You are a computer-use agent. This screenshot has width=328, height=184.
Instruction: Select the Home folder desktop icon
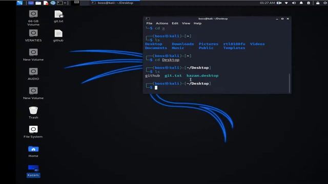click(33, 151)
